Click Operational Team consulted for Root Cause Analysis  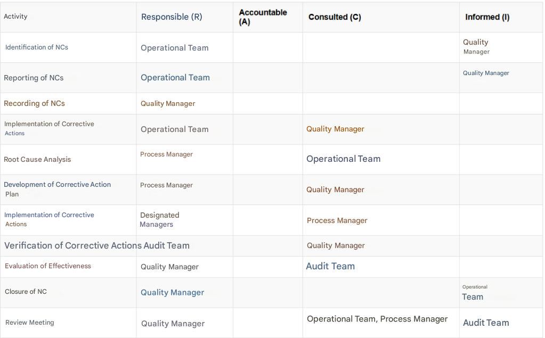pos(344,159)
